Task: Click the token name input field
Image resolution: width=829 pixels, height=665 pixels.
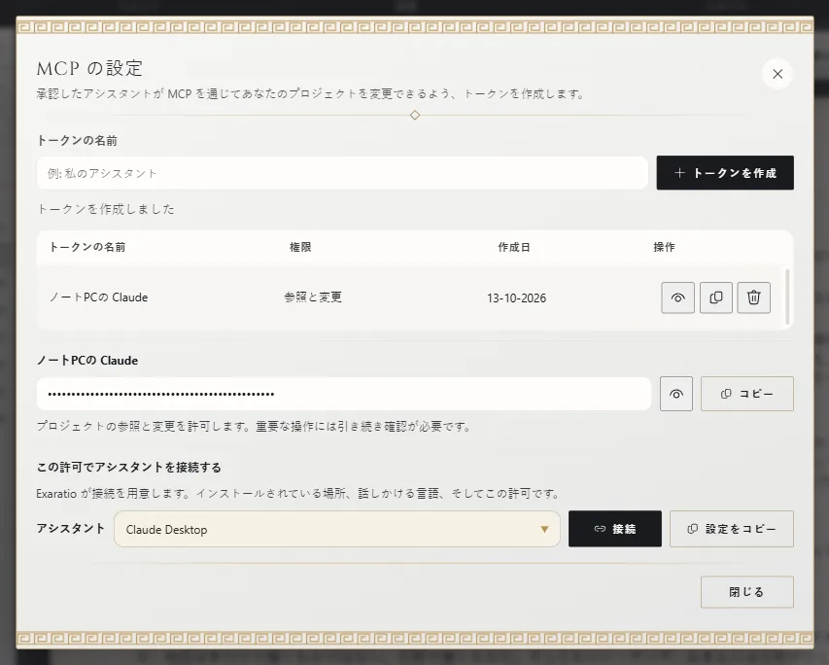Action: coord(342,173)
